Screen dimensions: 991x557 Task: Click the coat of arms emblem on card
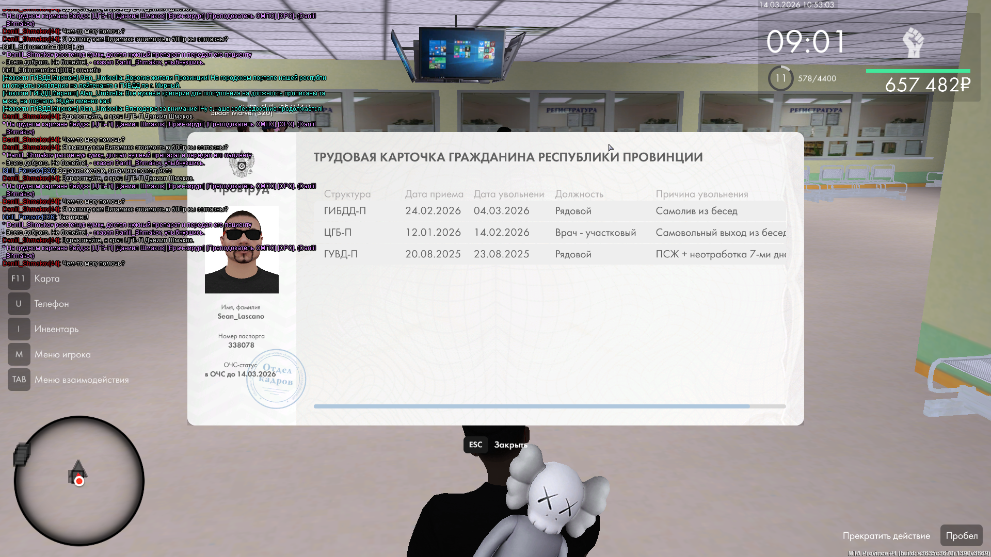click(x=242, y=165)
